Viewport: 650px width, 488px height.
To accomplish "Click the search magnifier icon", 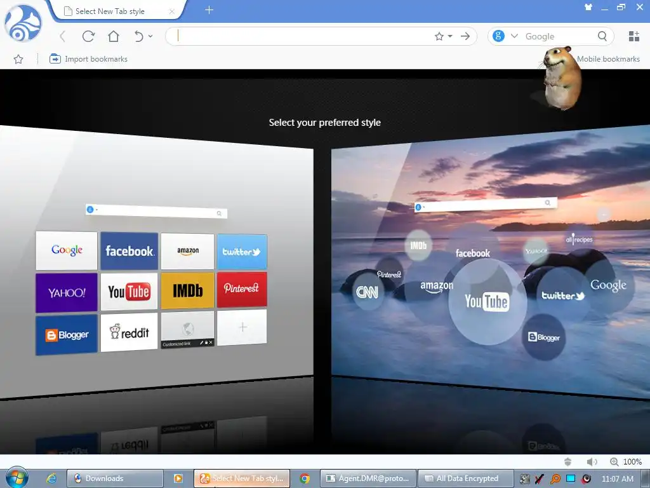I will pyautogui.click(x=602, y=36).
